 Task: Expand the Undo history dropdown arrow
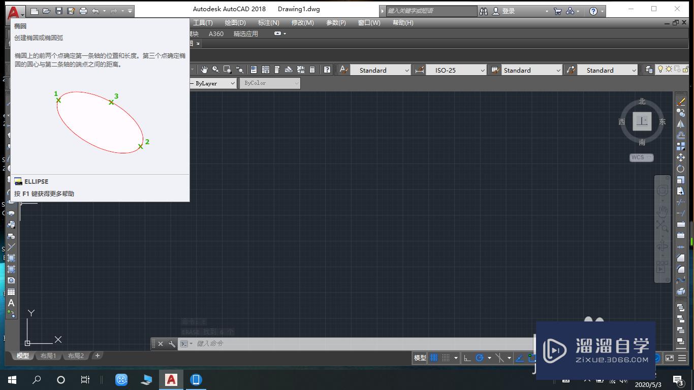[104, 11]
